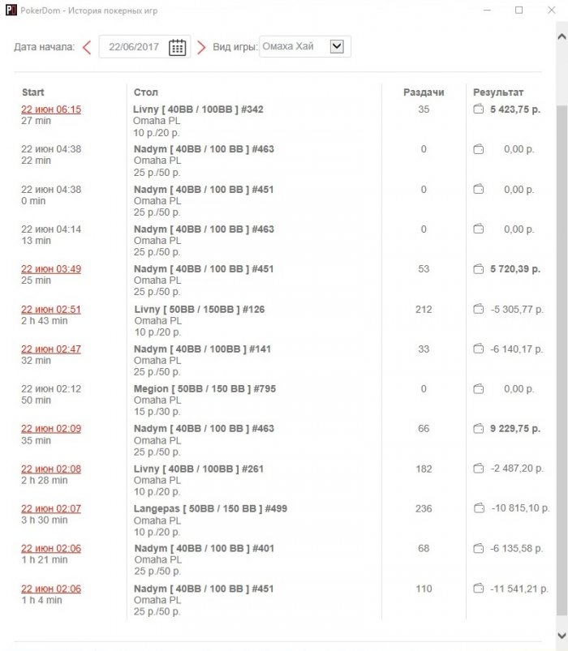Click wallet icon beside 9 229,75 р. result
The image size is (568, 651).
pos(479,429)
